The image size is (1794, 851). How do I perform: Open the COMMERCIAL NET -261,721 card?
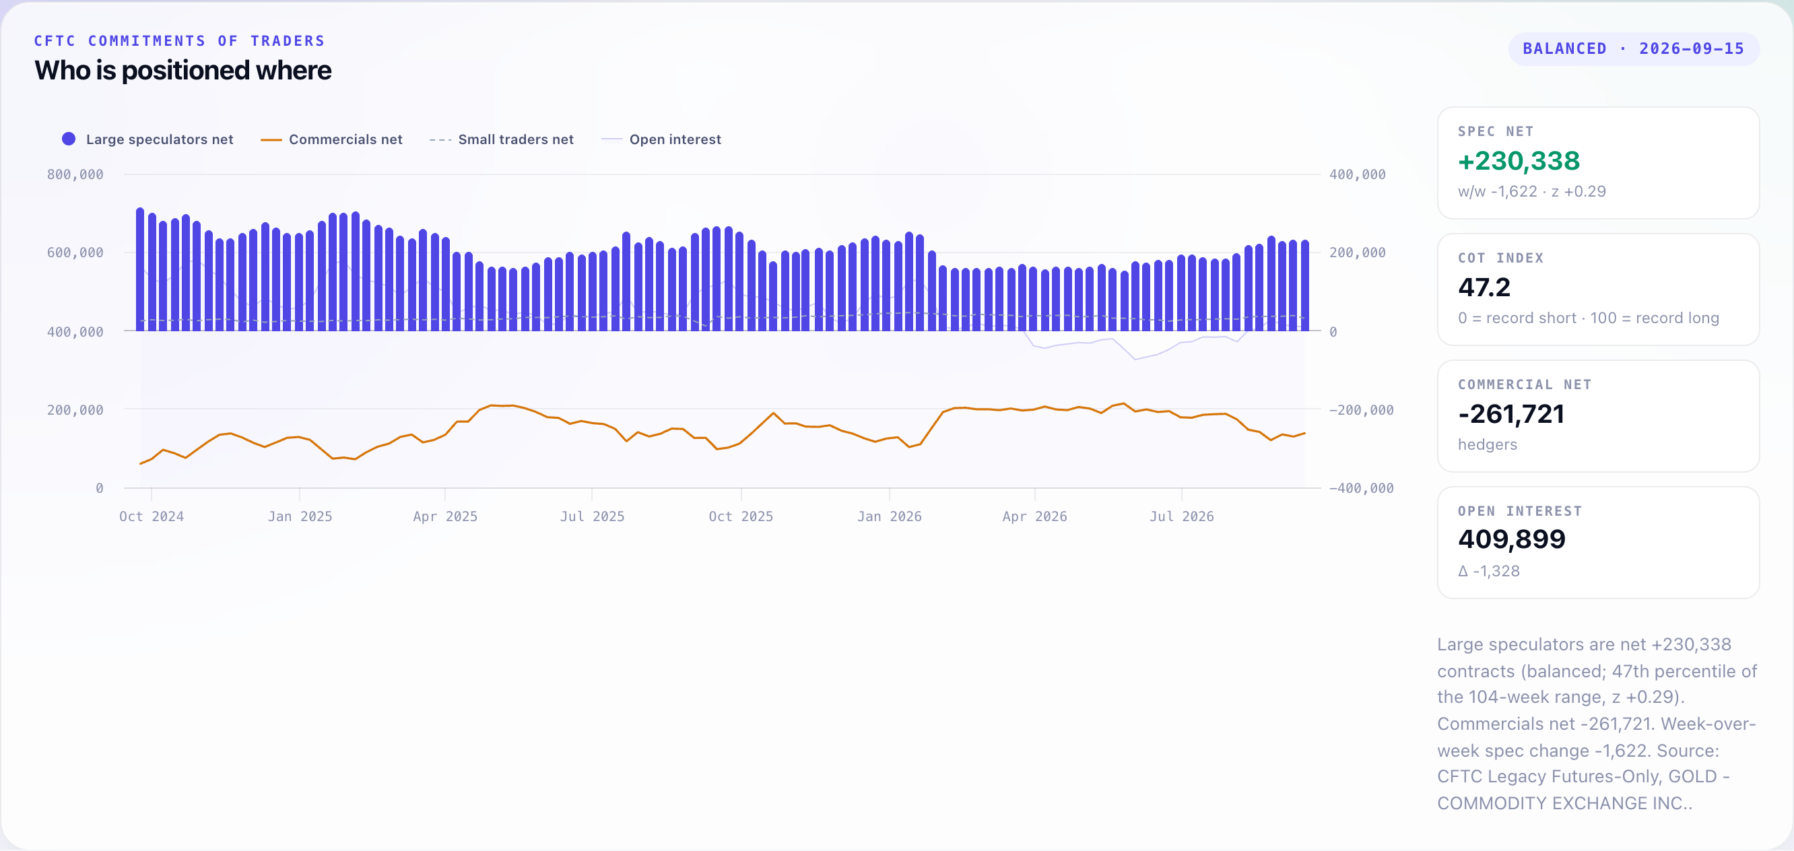click(x=1597, y=417)
